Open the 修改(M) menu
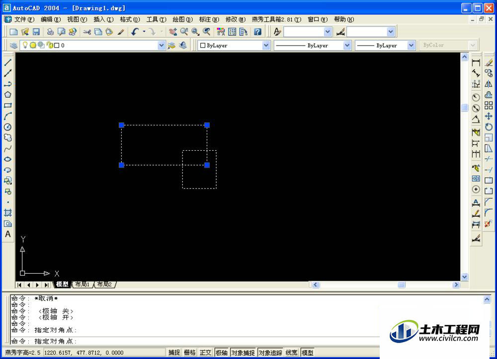The width and height of the screenshot is (497, 359). click(x=236, y=19)
